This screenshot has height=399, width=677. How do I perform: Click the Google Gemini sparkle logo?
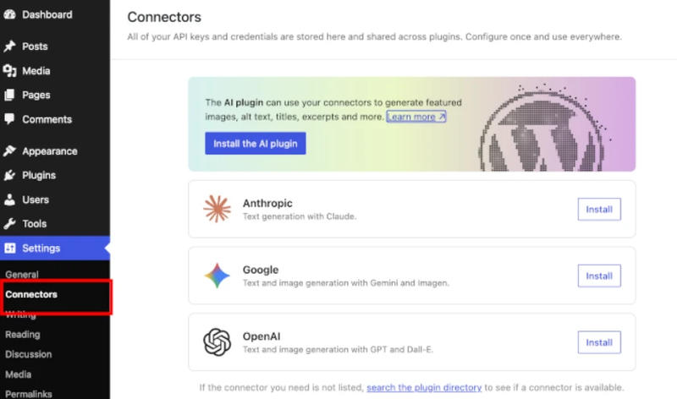217,276
